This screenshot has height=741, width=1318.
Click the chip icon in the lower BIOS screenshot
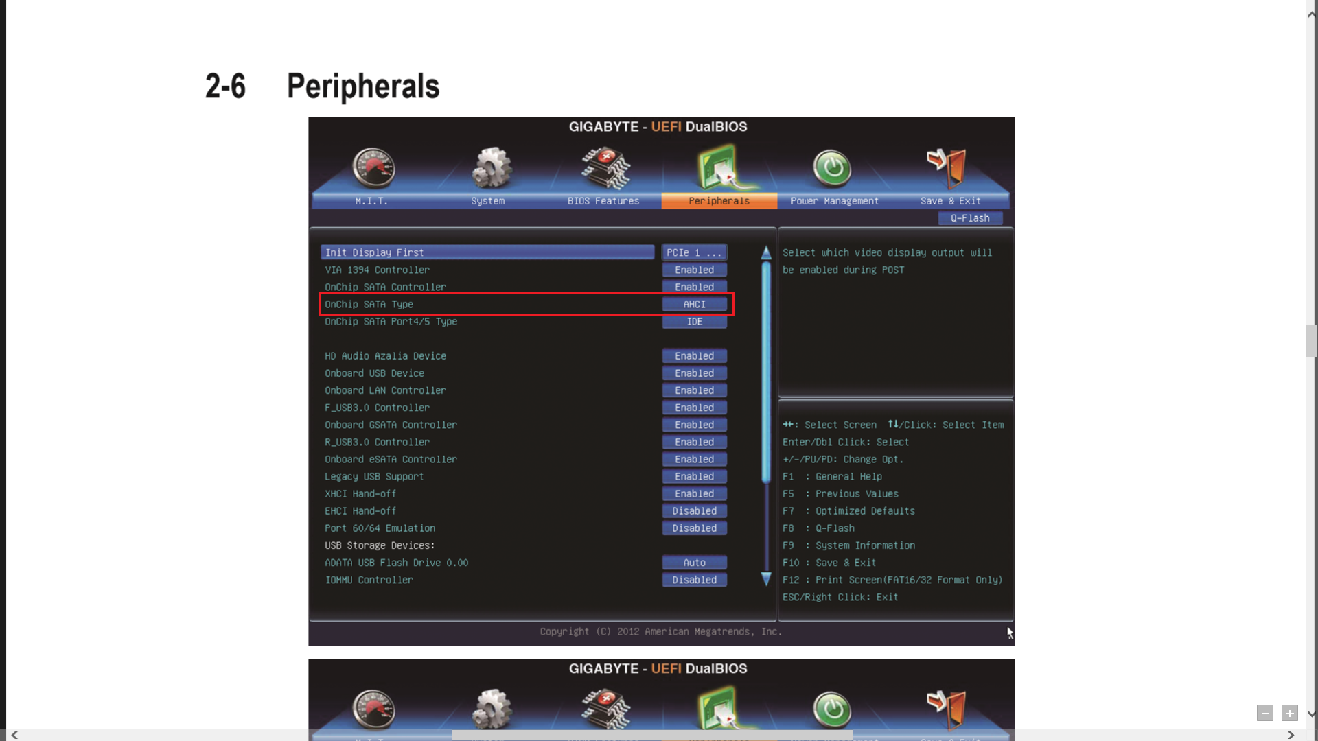coord(605,709)
